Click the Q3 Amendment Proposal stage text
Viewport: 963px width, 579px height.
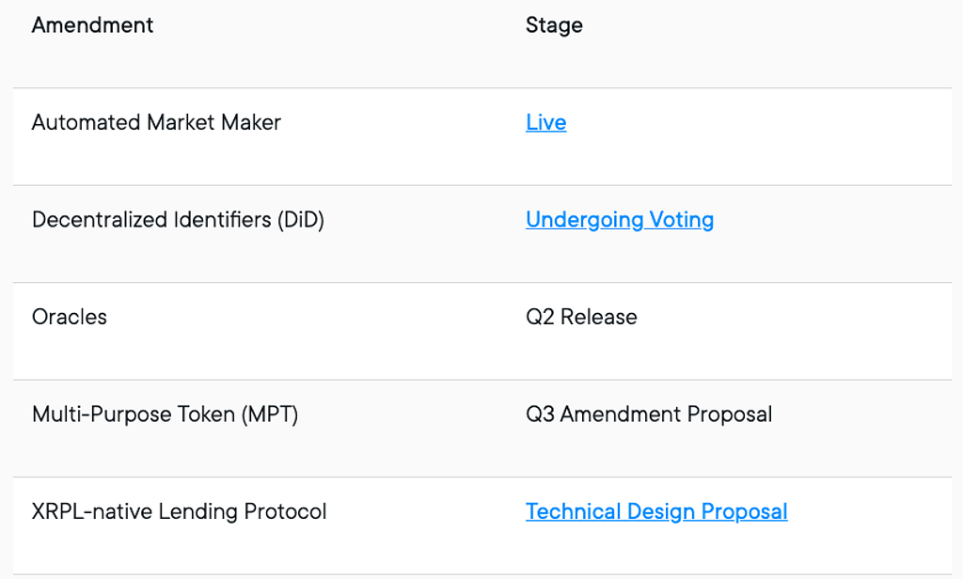coord(649,415)
